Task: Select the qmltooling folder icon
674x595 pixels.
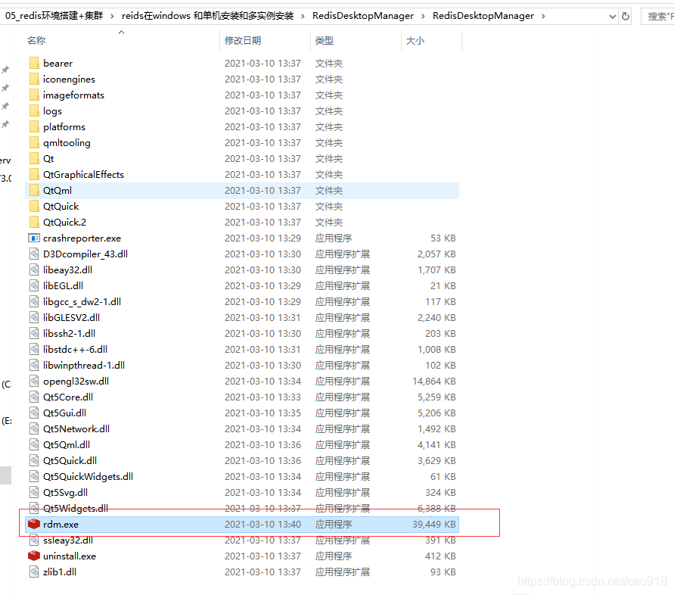Action: pyautogui.click(x=34, y=143)
